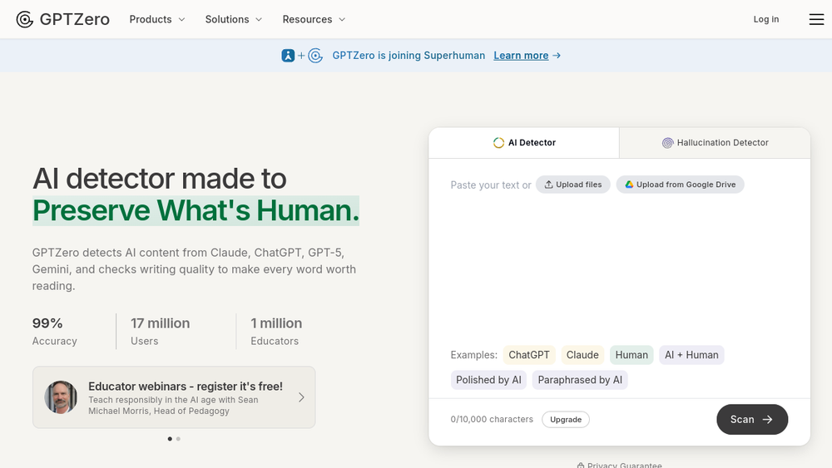The image size is (832, 468).
Task: Load the Human example
Action: pos(631,355)
